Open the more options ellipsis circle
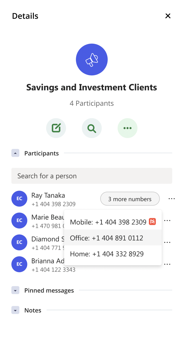 127,128
